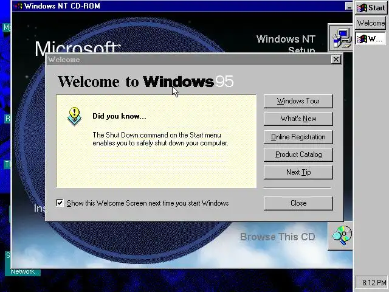Click the What's New button
This screenshot has width=389, height=292.
298,119
